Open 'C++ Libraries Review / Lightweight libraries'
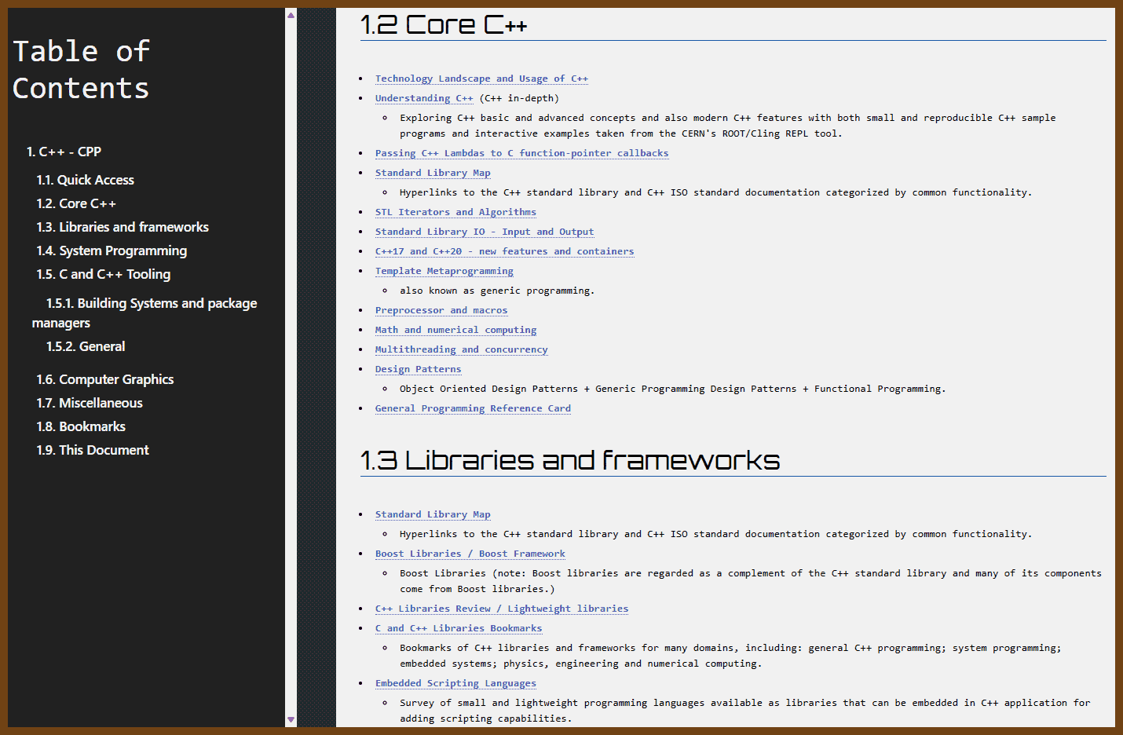The width and height of the screenshot is (1123, 735). point(502,609)
